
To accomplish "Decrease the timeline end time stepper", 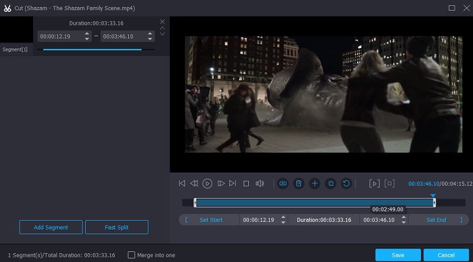I will 404,222.
